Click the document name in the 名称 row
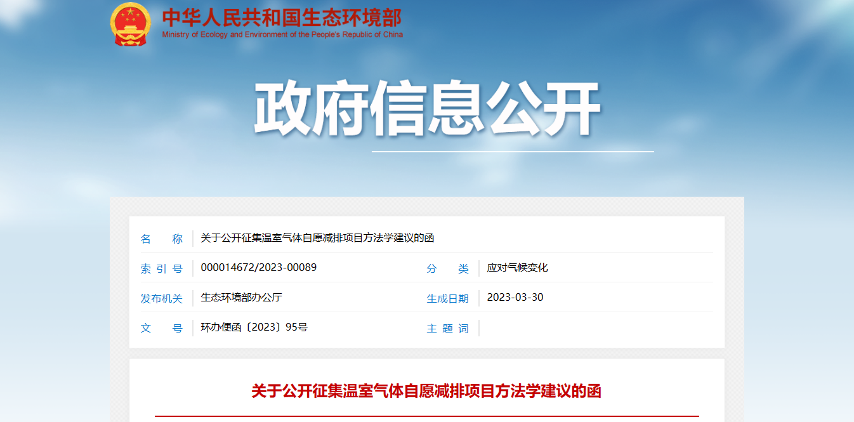 point(317,238)
